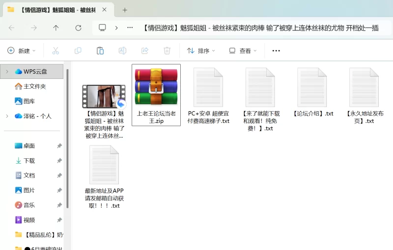The height and width of the screenshot is (250, 393).
Task: Open the 排序 sort dropdown
Action: (201, 50)
